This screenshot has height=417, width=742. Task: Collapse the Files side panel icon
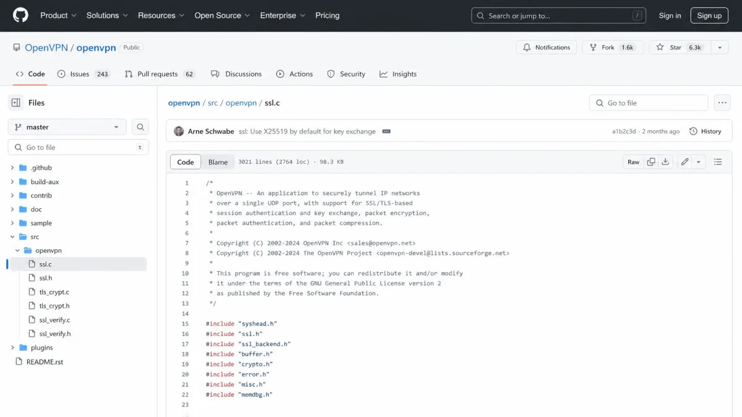[16, 103]
